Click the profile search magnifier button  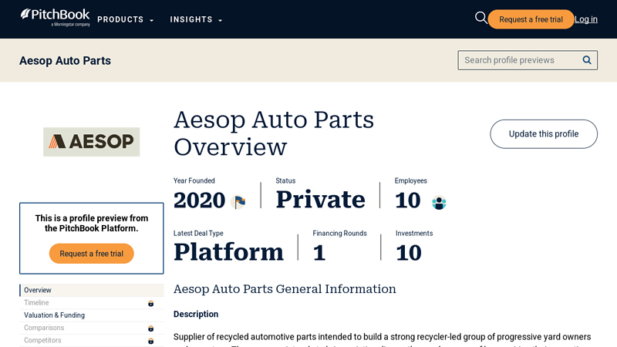587,60
